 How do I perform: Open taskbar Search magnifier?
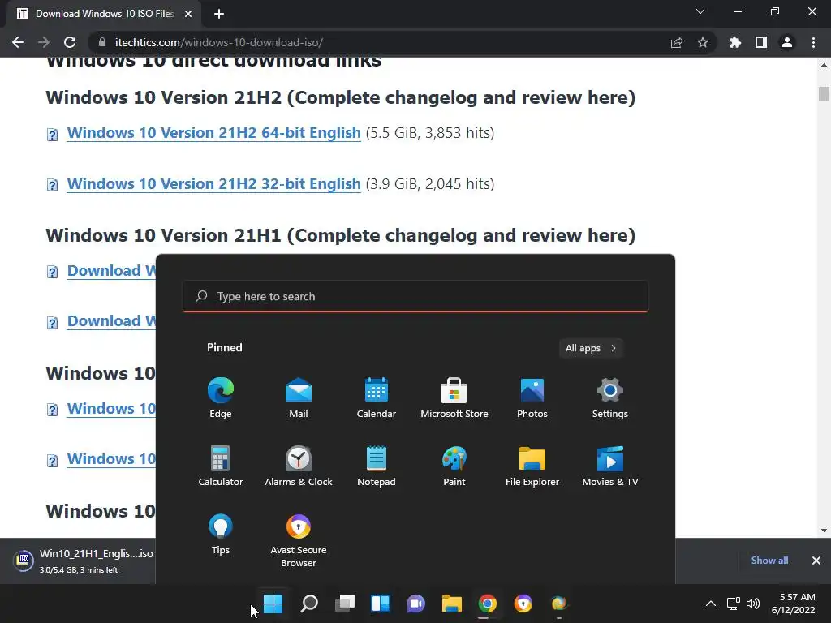click(x=309, y=604)
